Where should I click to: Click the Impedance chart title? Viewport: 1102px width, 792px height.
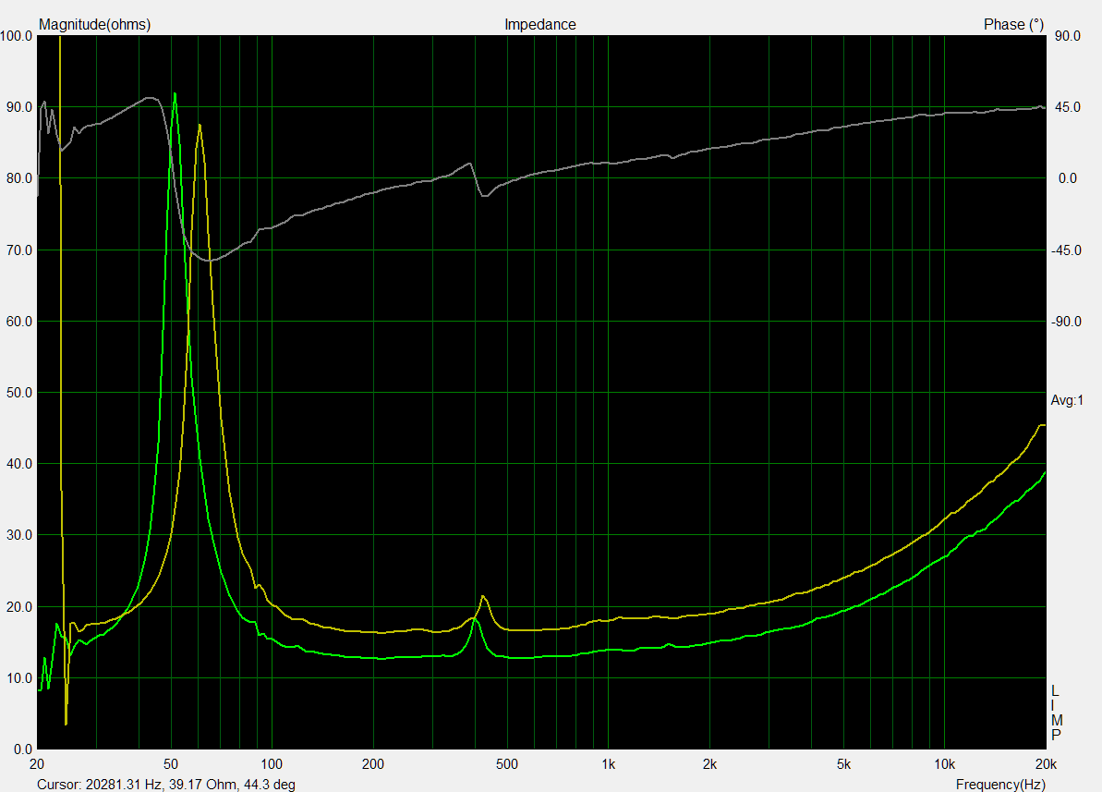(539, 25)
